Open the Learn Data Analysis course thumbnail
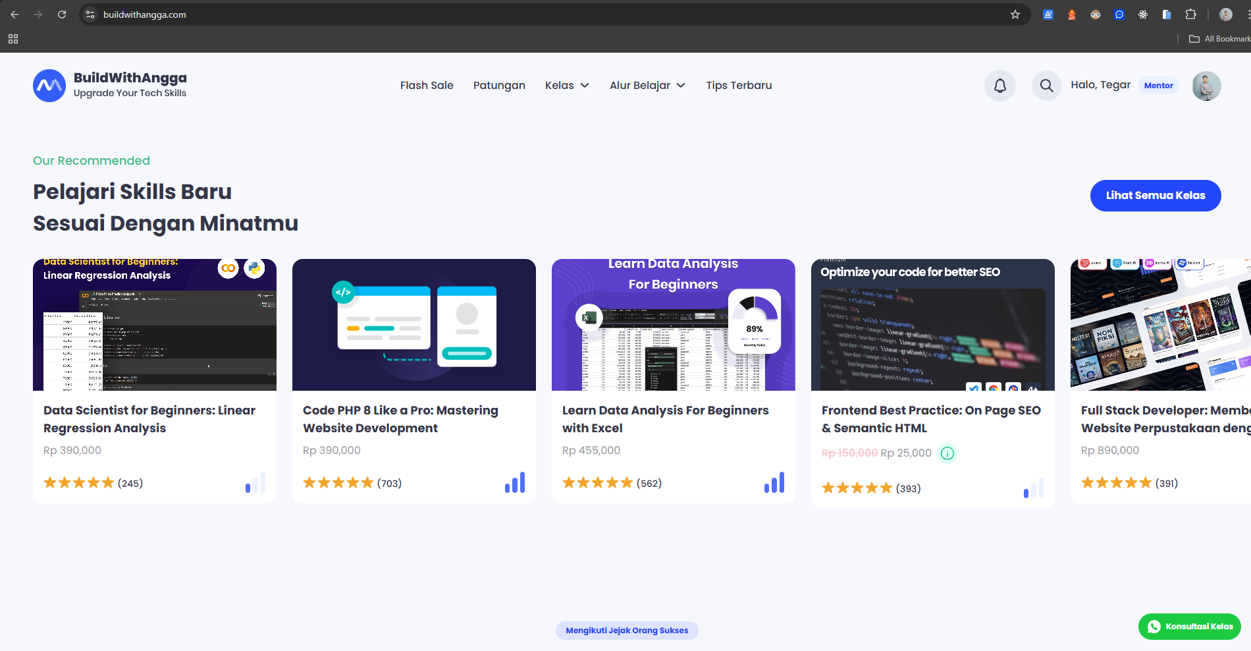The height and width of the screenshot is (651, 1251). click(673, 325)
